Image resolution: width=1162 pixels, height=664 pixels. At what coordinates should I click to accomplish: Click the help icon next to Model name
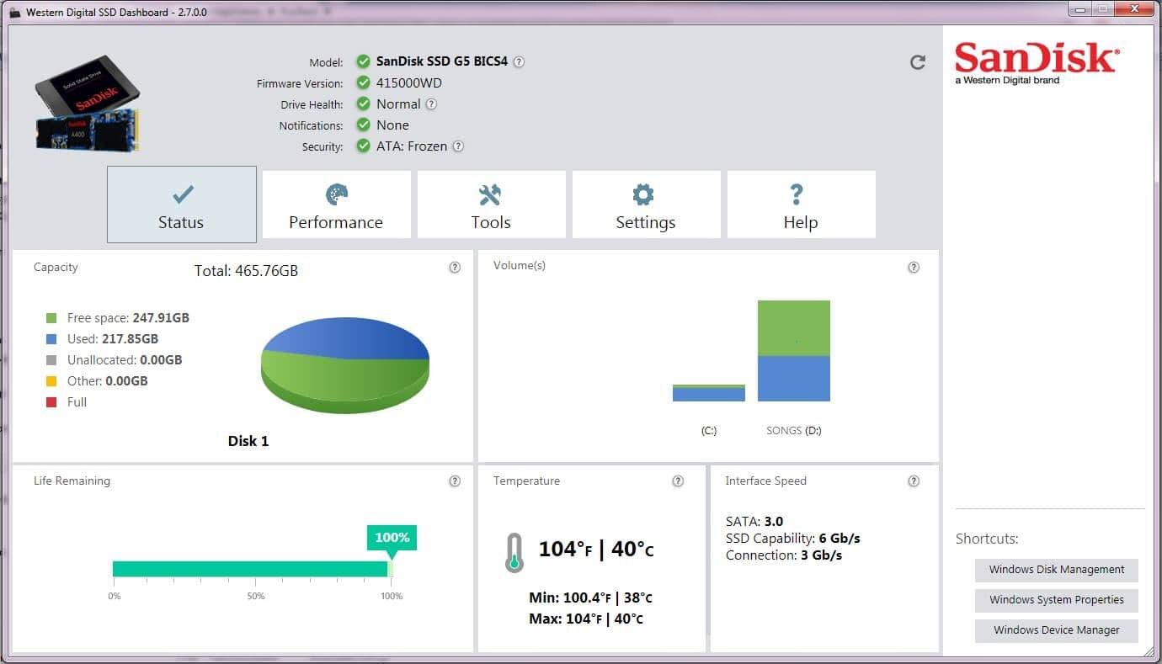pos(519,61)
